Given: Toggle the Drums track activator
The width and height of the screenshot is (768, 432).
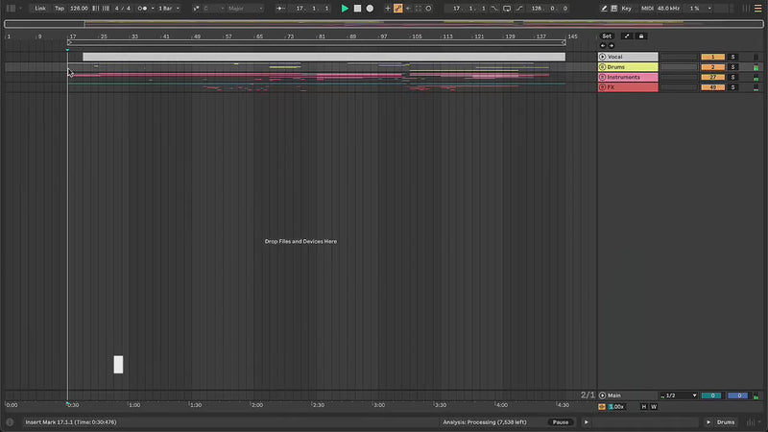Looking at the screenshot, I should click(x=712, y=67).
